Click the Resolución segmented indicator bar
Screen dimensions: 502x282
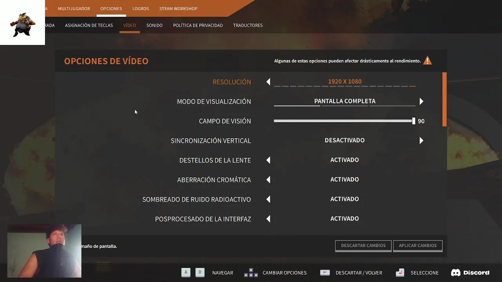[345, 86]
